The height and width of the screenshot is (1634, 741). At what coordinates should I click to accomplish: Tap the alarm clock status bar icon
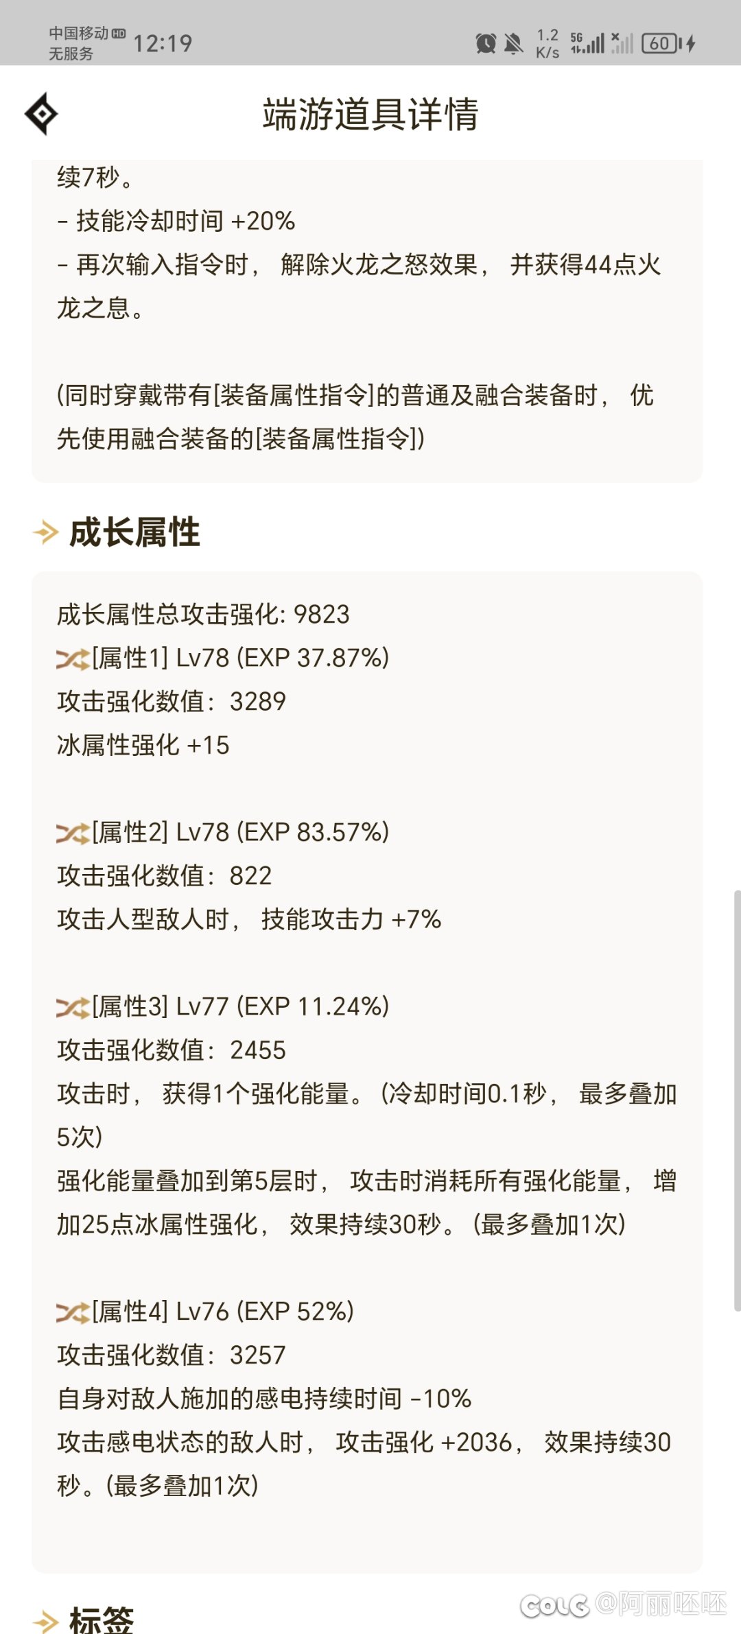tap(486, 44)
